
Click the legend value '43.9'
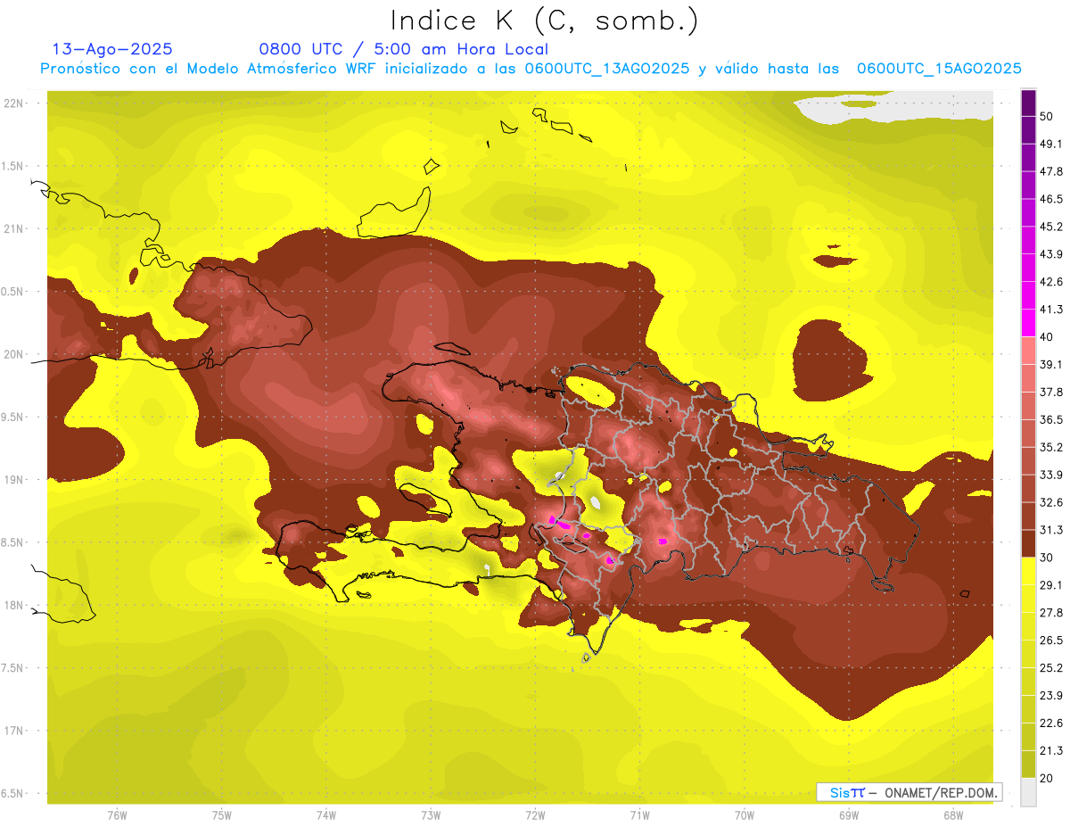click(x=1051, y=254)
